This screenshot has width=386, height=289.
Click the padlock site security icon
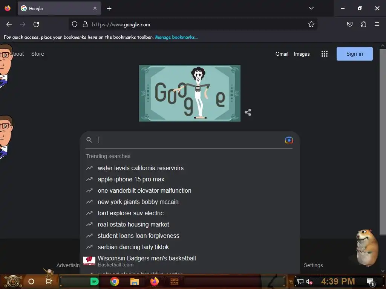point(85,24)
